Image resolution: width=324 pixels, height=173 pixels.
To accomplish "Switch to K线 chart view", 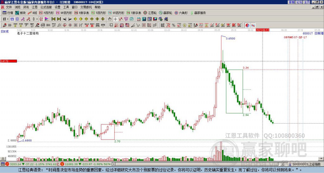I will coord(32,13).
